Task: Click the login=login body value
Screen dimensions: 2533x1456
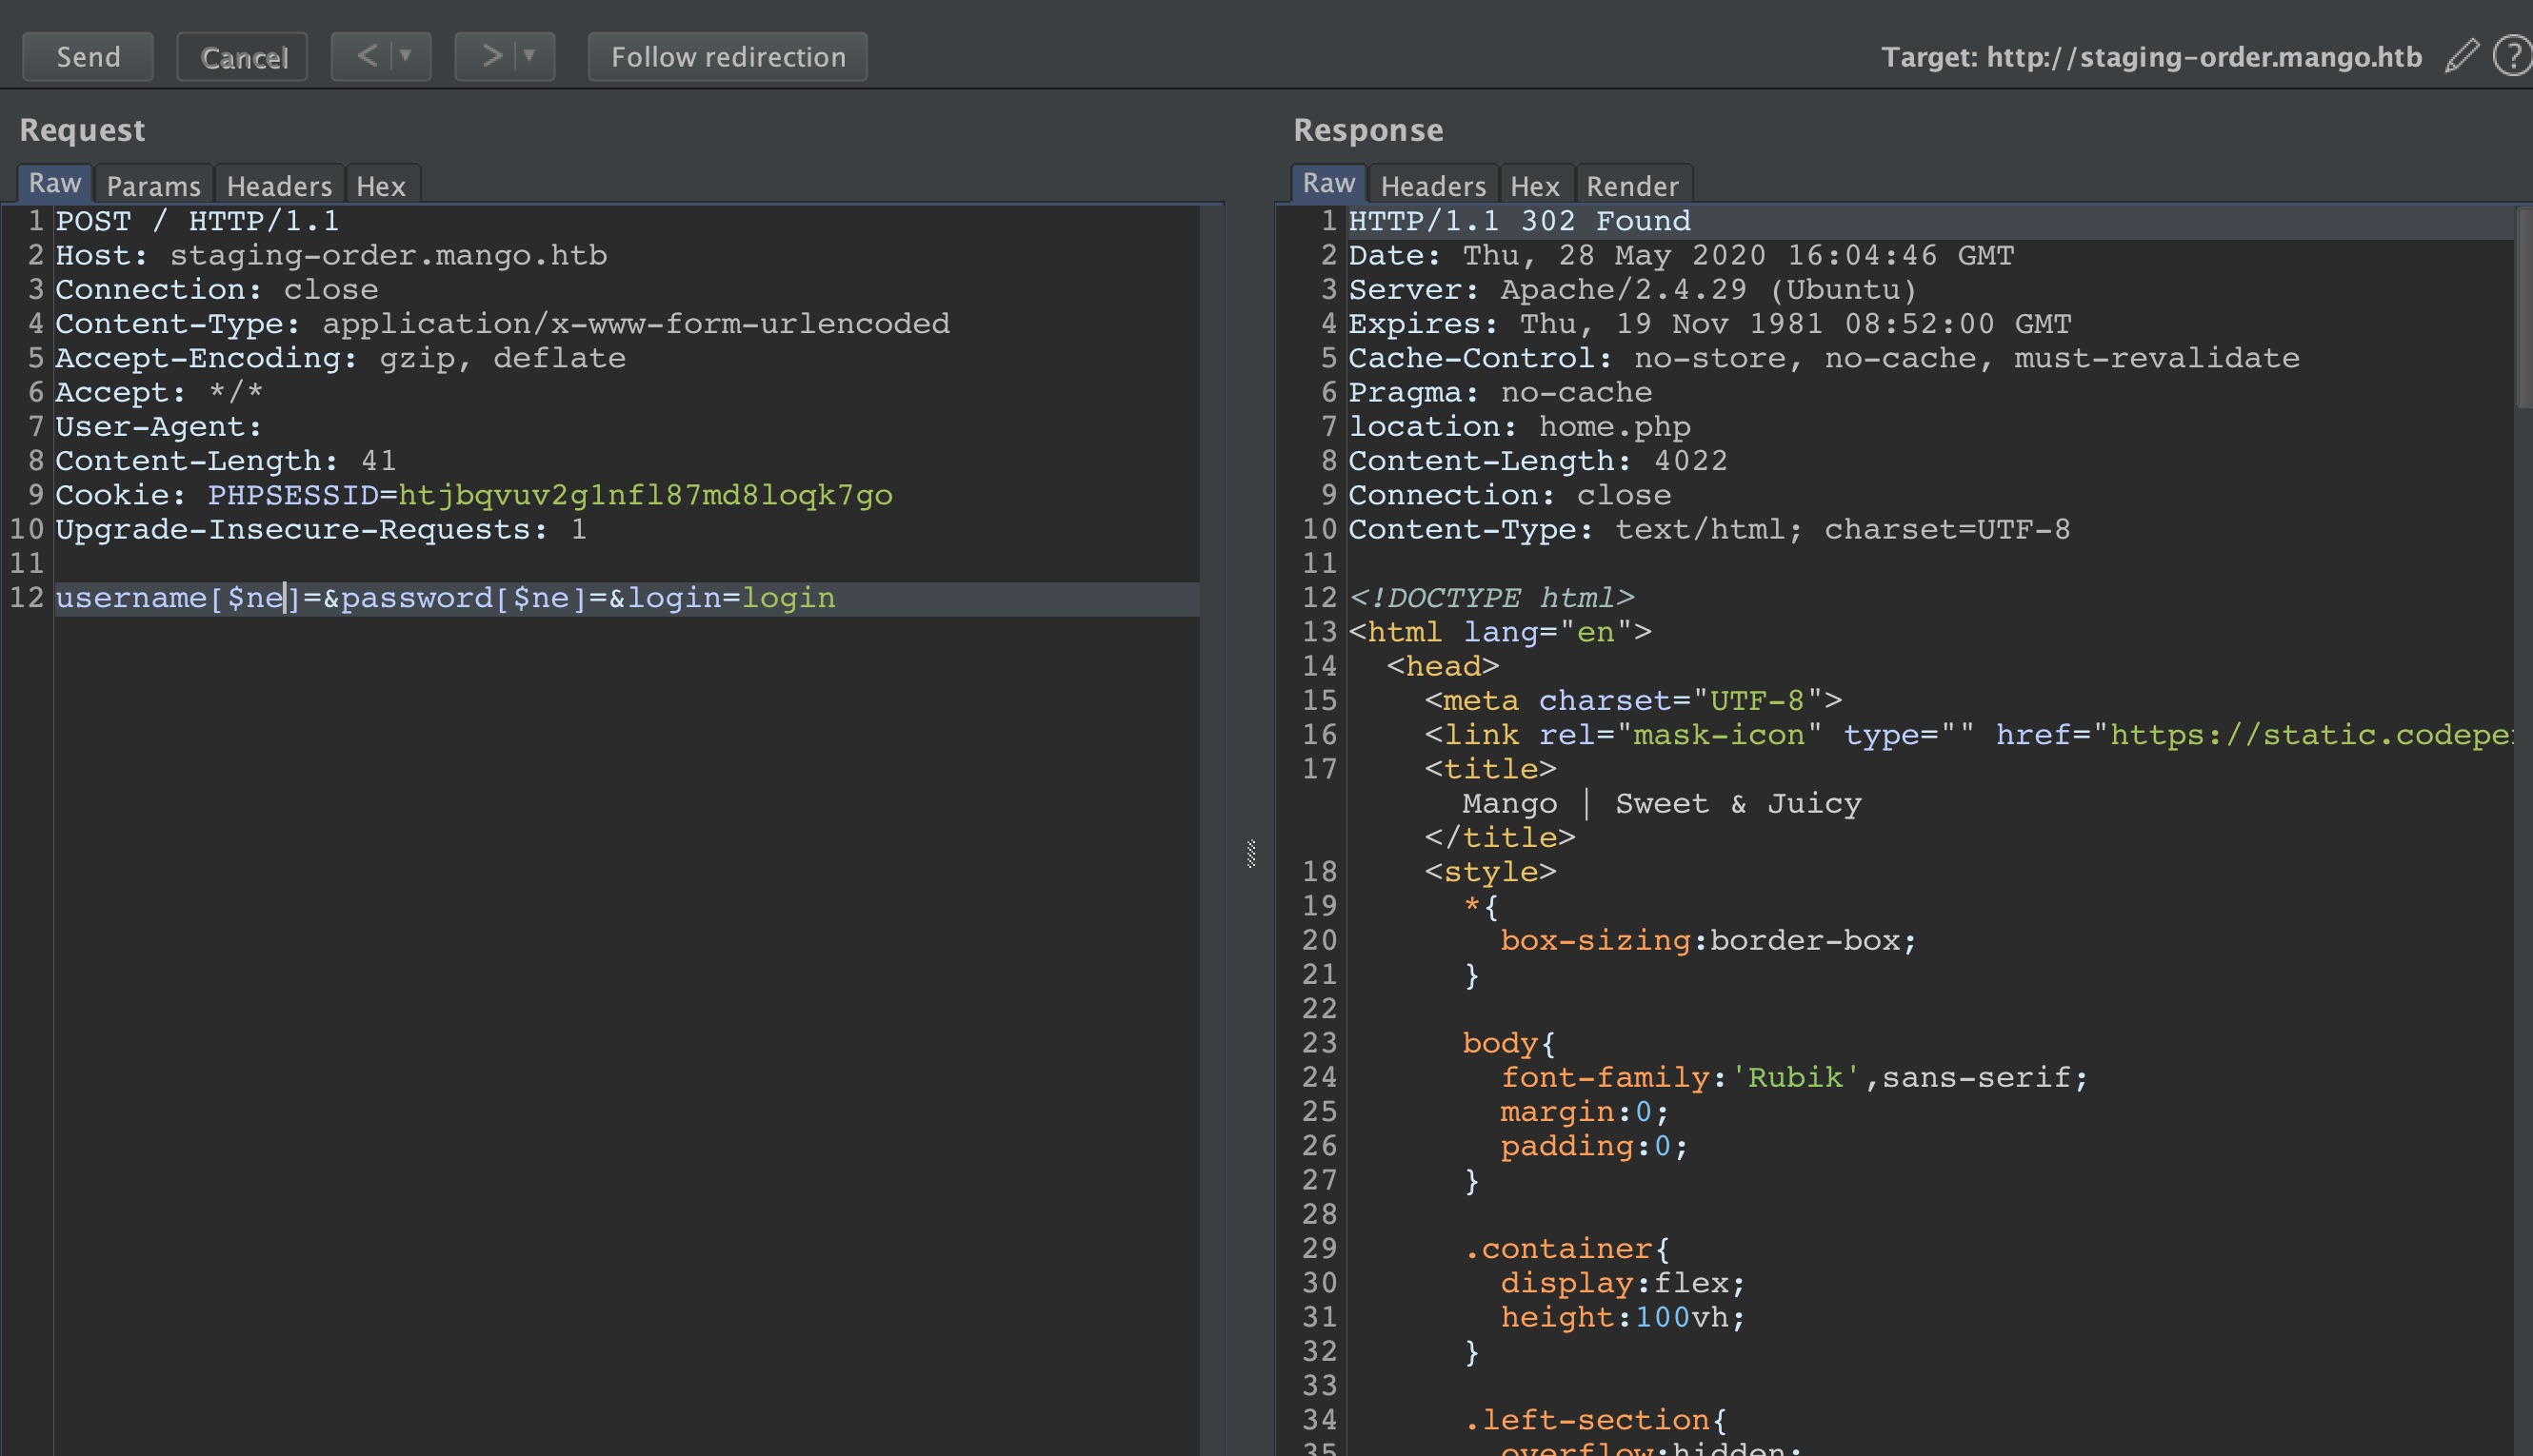Action: (731, 598)
